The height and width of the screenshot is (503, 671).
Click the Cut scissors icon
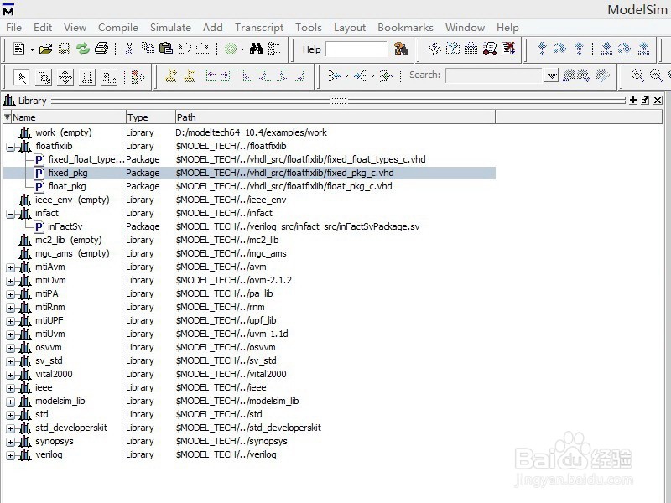(129, 49)
